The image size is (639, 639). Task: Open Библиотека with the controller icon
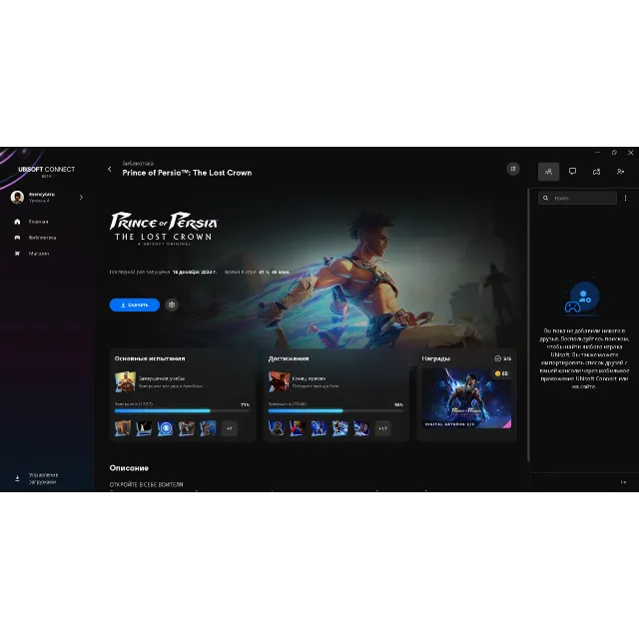click(x=17, y=238)
